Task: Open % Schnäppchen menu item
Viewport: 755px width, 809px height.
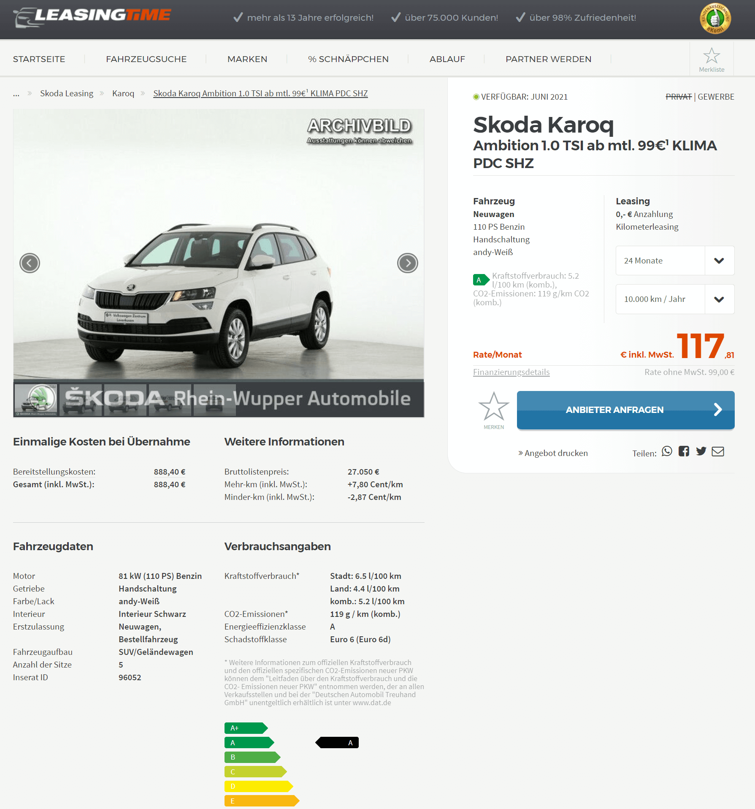Action: click(x=348, y=59)
